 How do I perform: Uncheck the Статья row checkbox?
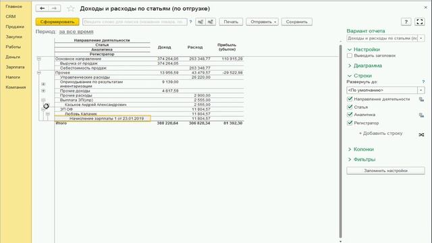(350, 107)
